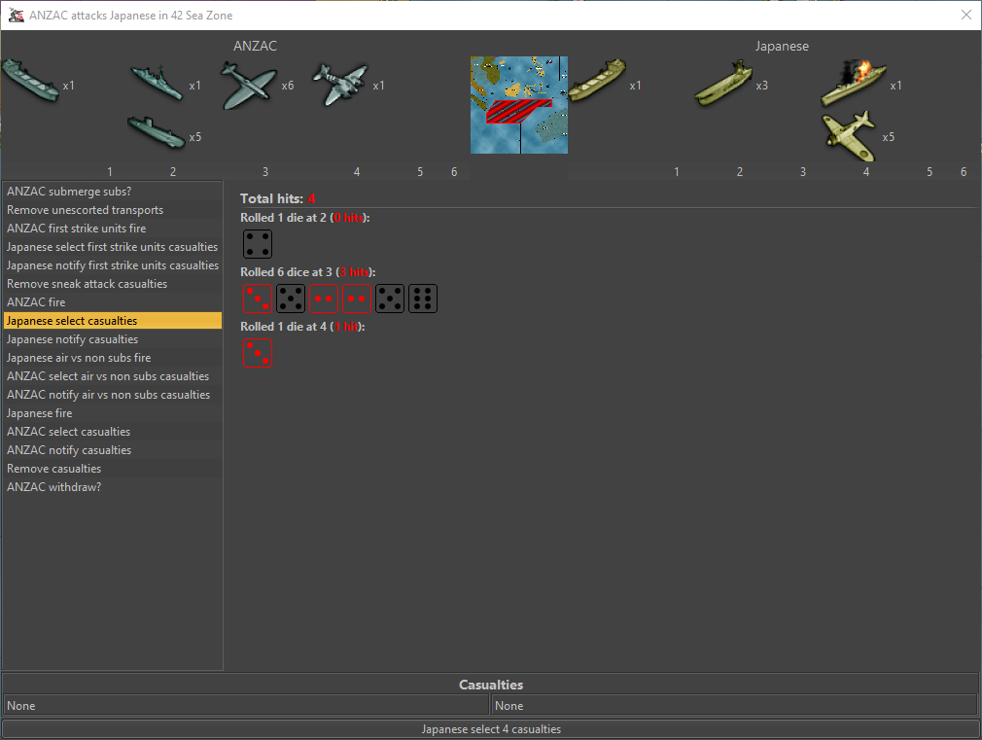Click the red die rolled at 4
The height and width of the screenshot is (740, 982).
click(x=258, y=353)
